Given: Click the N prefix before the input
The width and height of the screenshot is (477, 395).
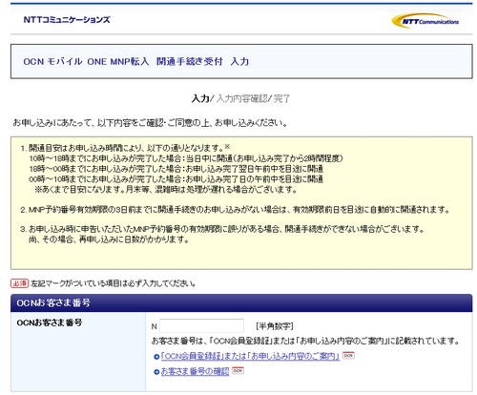Looking at the screenshot, I should point(155,326).
